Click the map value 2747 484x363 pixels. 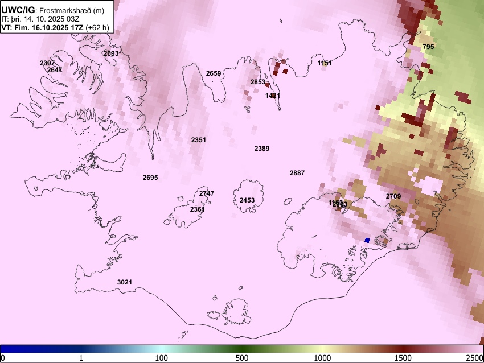click(207, 193)
